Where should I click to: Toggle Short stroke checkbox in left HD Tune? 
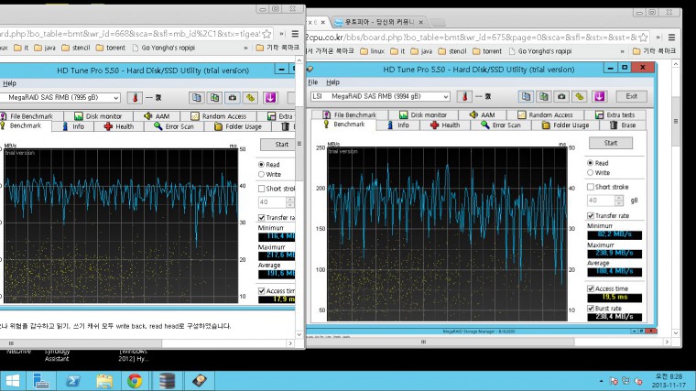tap(261, 189)
